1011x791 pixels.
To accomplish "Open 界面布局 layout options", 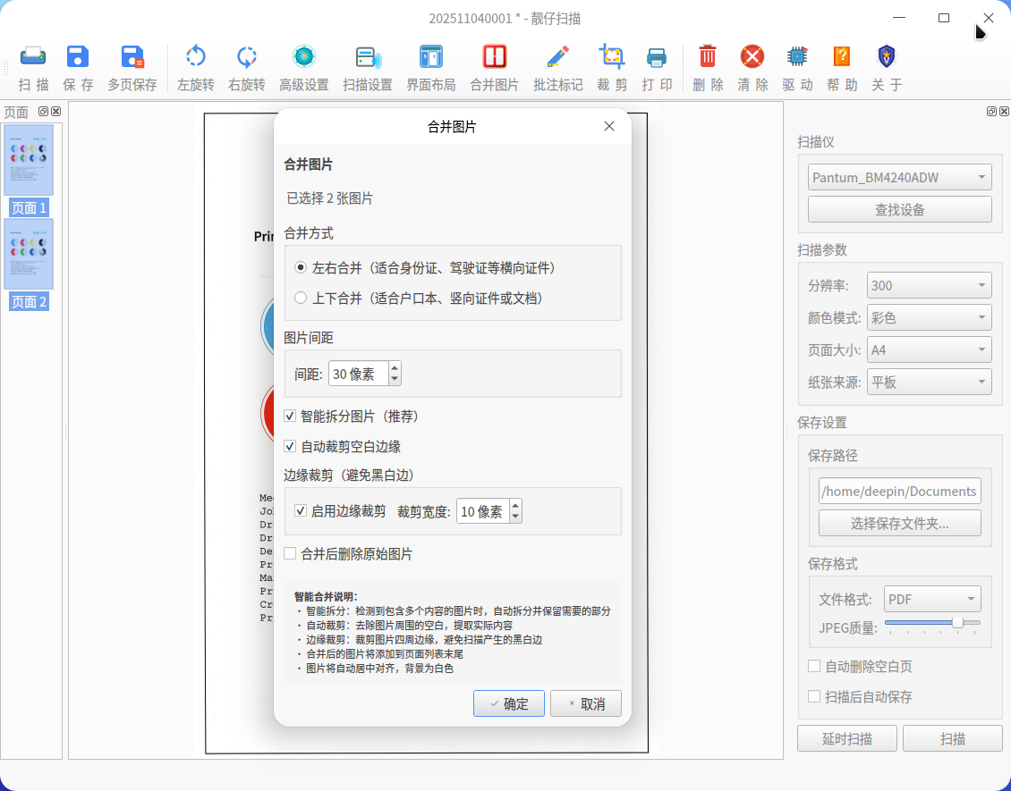I will tap(430, 56).
